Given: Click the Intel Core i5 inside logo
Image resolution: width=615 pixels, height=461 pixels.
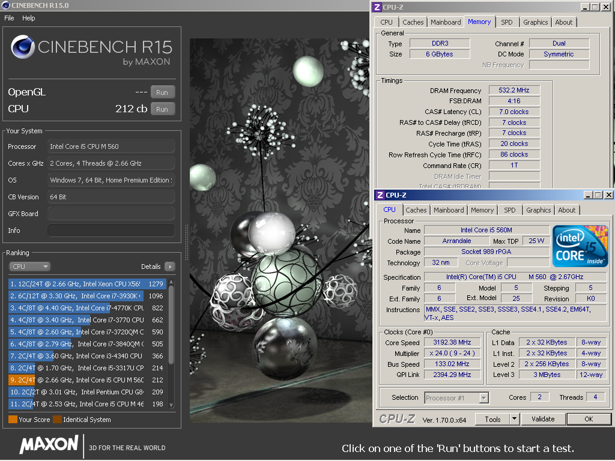Looking at the screenshot, I should point(580,246).
